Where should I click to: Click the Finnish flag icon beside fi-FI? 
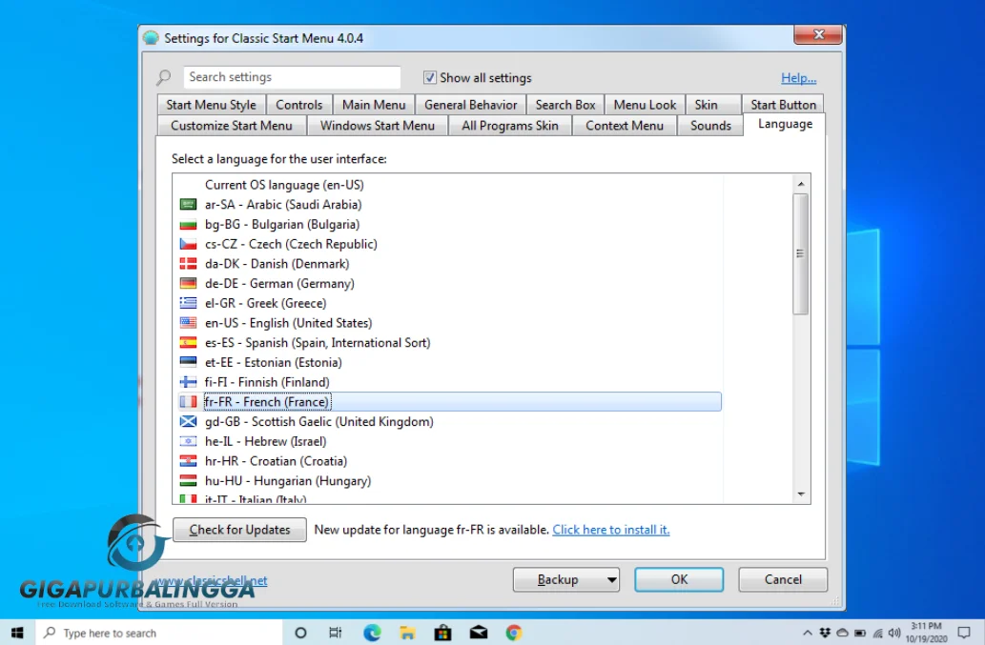[x=188, y=381]
